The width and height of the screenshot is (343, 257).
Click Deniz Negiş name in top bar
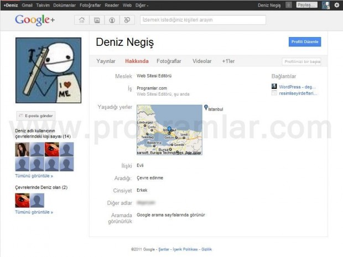[x=269, y=5]
